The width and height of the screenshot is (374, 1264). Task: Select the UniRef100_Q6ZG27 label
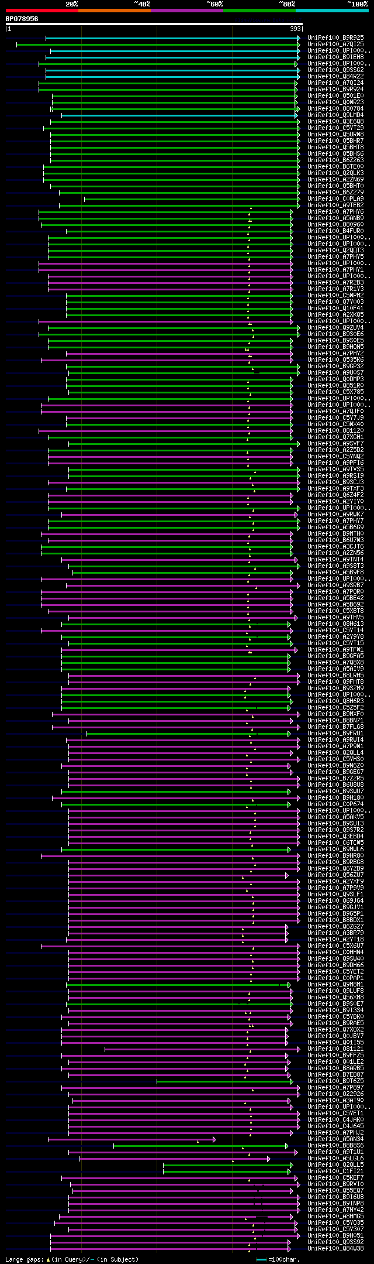(x=335, y=926)
